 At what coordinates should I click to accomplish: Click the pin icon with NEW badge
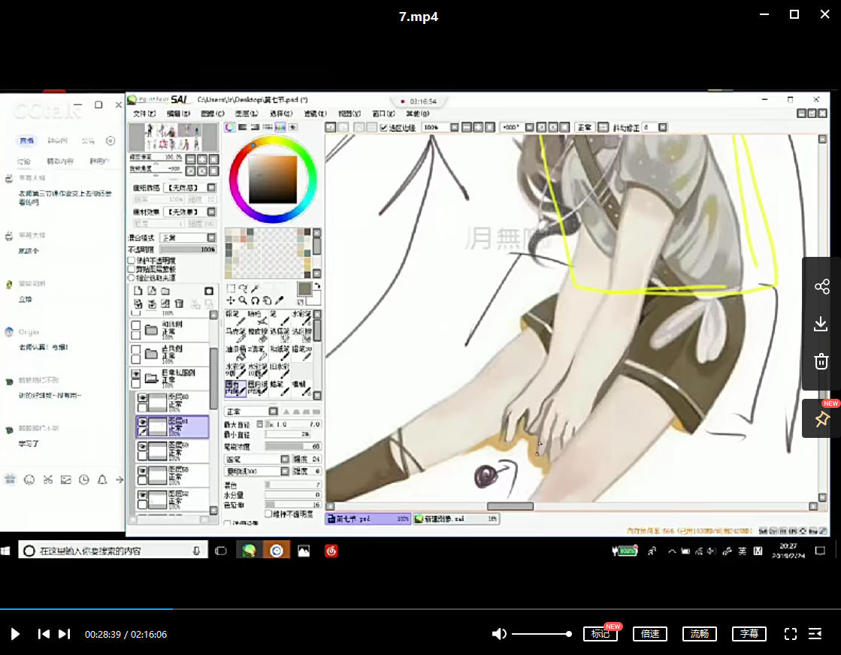(821, 419)
